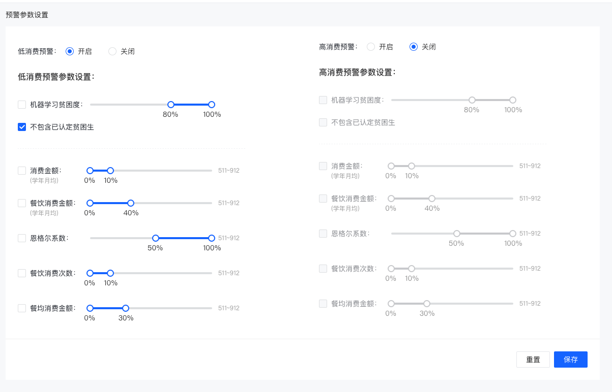Click the 30% handle on 餐均消费金额 slider
Image resolution: width=612 pixels, height=392 pixels.
point(125,308)
